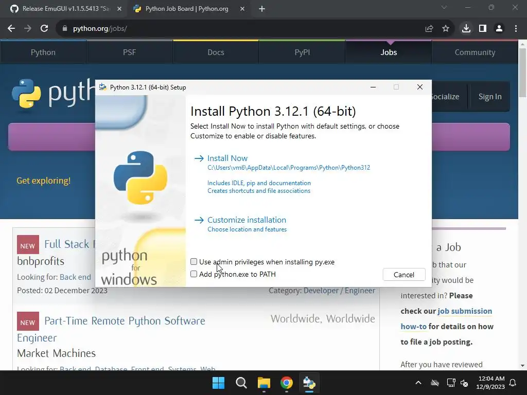The image size is (527, 395).
Task: Click the cloud sync icon in system tray
Action: coord(435,383)
